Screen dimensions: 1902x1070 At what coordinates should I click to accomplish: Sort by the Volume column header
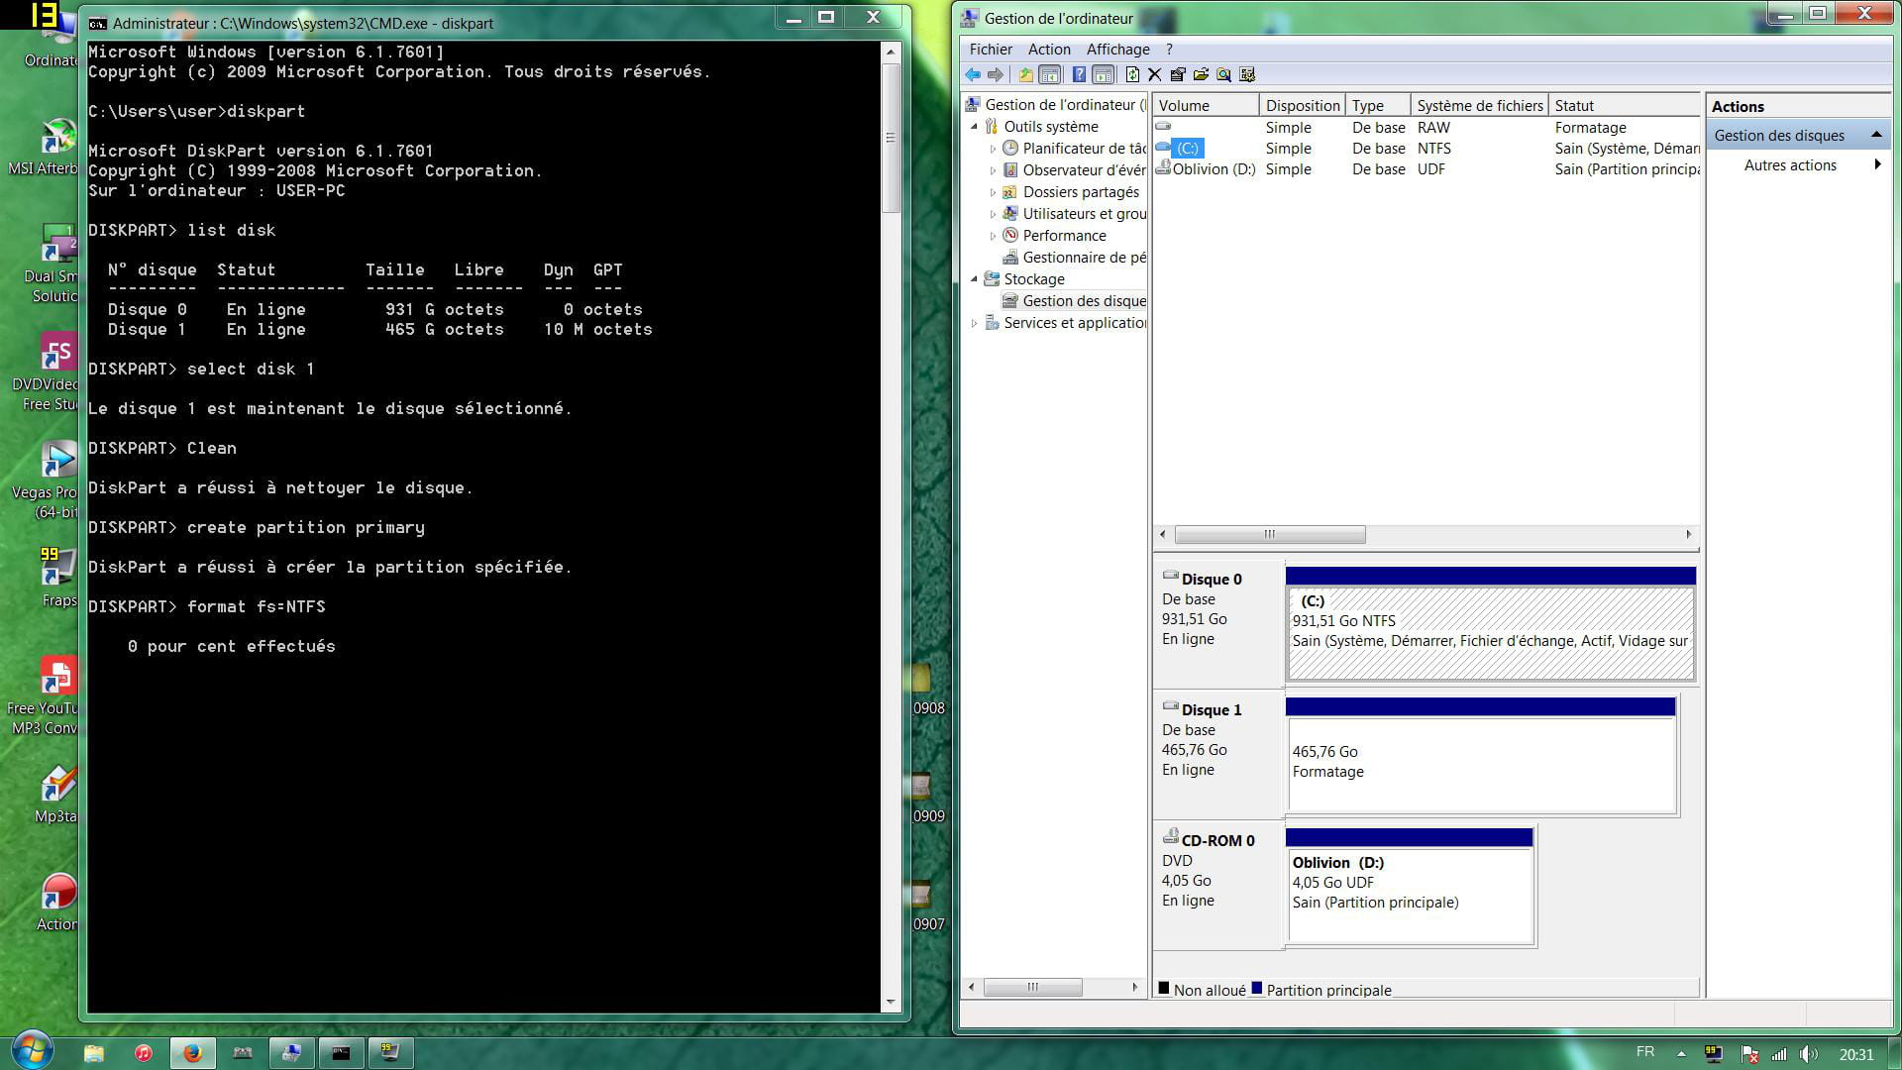[x=1206, y=105]
